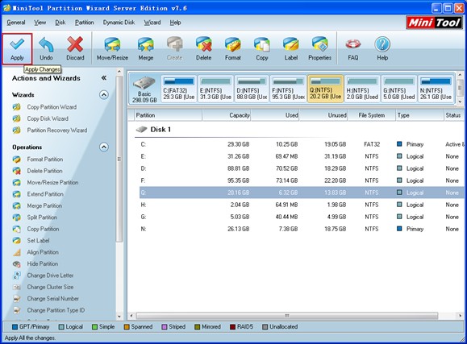Image resolution: width=467 pixels, height=344 pixels.
Task: Sort by the Unused column header
Action: (323, 115)
